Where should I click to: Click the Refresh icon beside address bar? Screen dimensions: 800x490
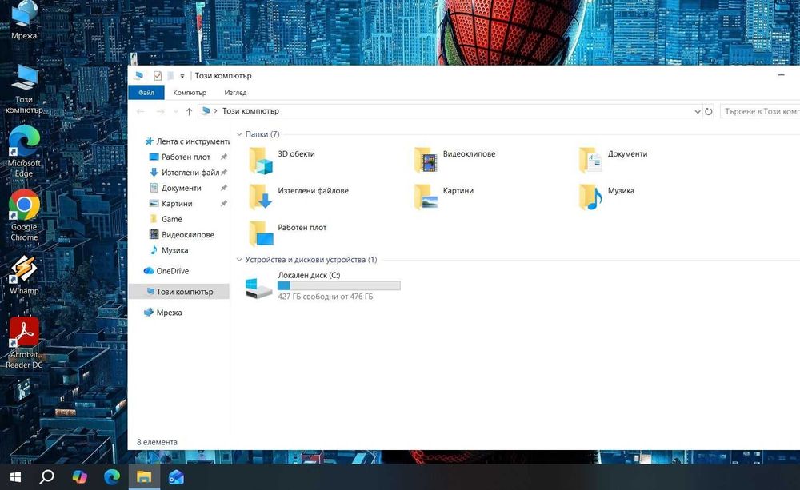(709, 111)
